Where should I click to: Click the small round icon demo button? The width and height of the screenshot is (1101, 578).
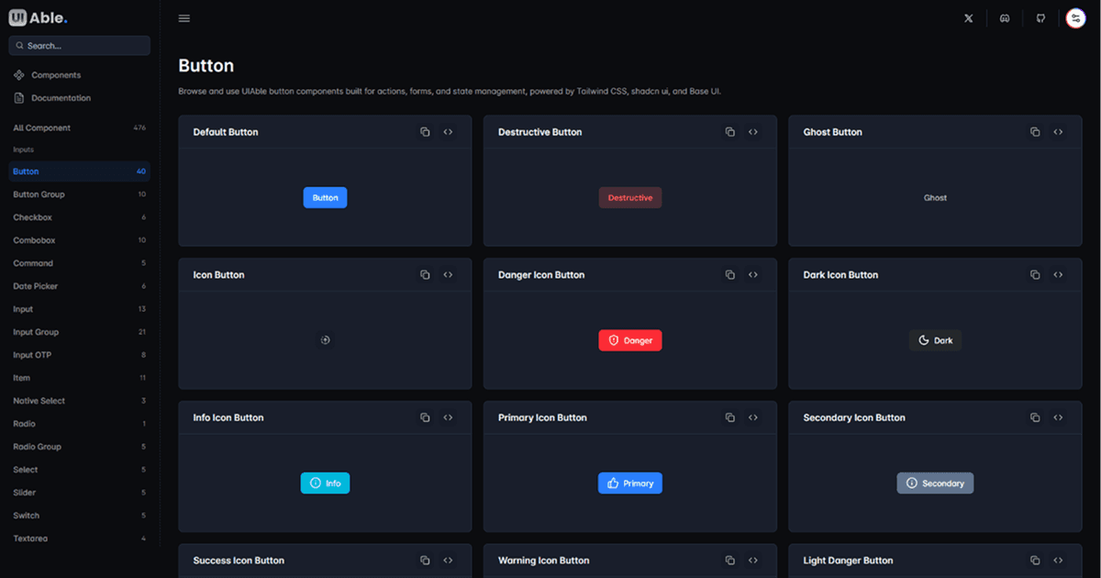(x=325, y=340)
